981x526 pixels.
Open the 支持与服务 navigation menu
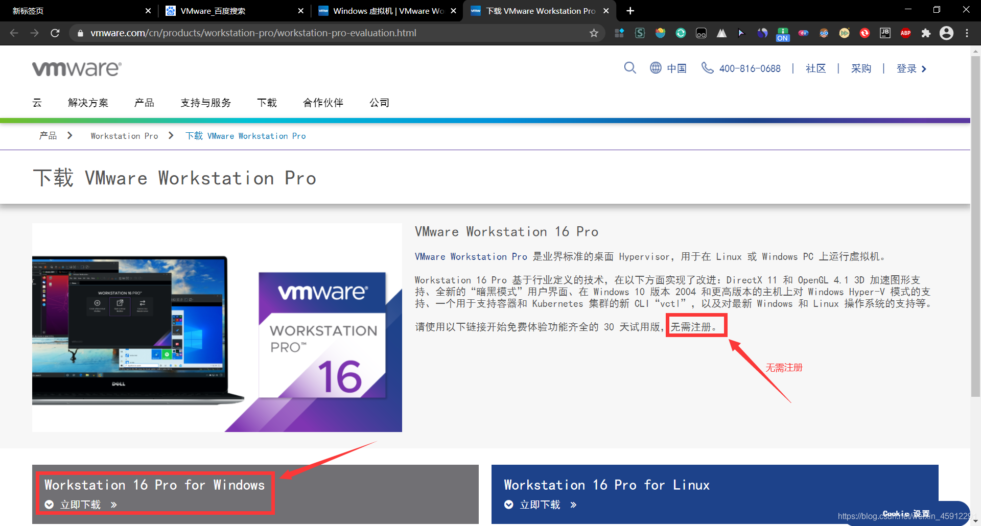click(205, 103)
